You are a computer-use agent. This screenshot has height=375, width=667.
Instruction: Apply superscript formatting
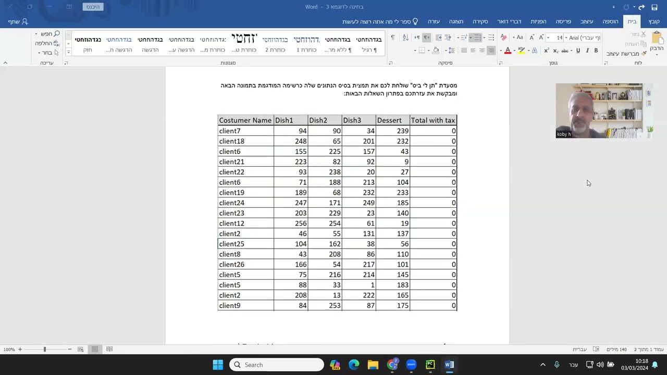(547, 51)
